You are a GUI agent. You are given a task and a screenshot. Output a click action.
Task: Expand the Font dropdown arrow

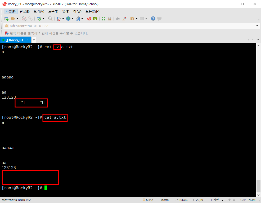pos(82,19)
